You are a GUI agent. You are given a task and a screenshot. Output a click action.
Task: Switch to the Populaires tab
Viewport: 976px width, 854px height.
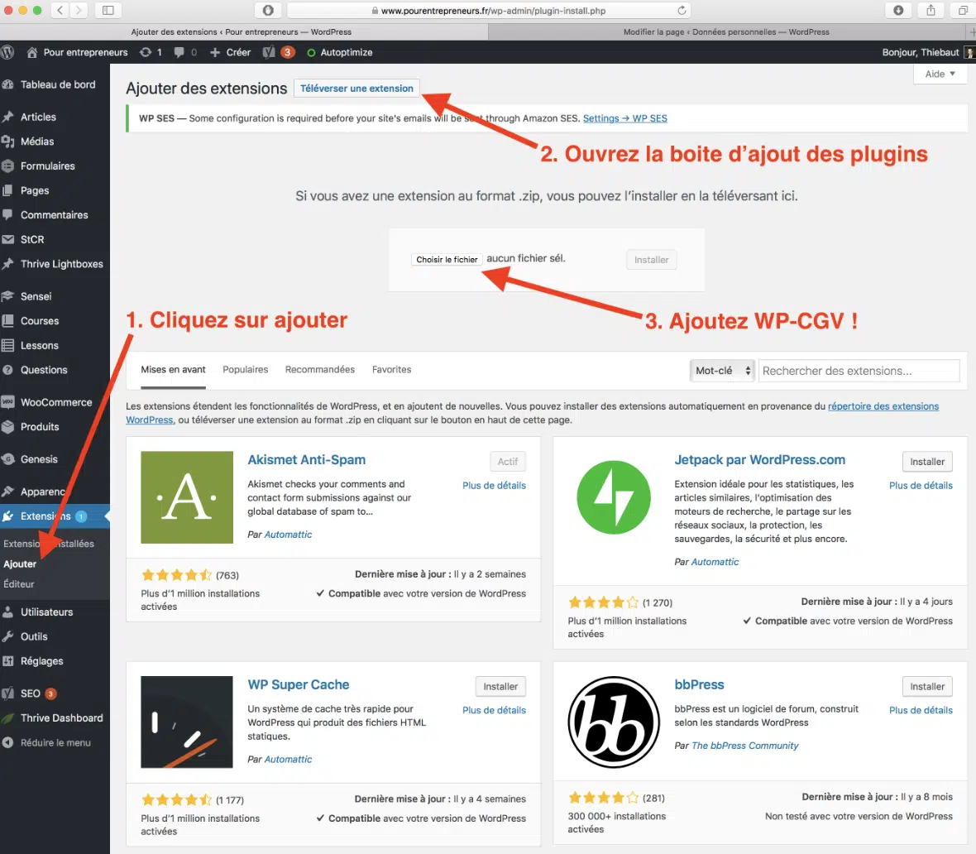pos(246,369)
